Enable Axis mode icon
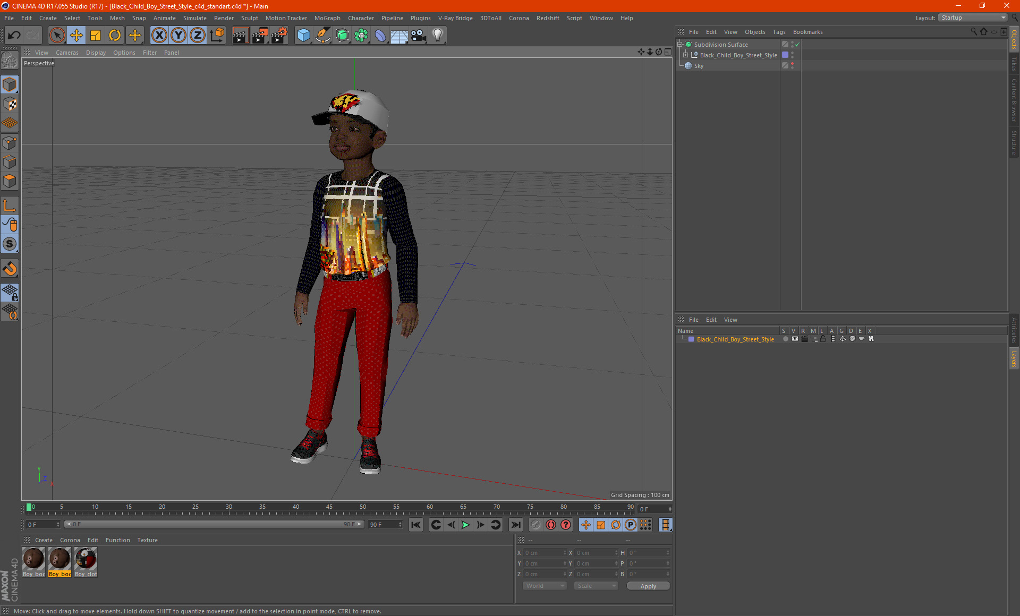1020x616 pixels. click(x=10, y=206)
